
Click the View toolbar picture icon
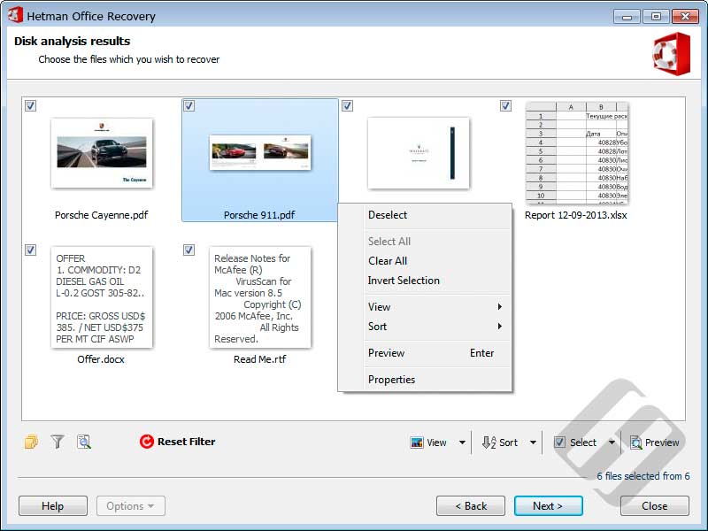417,442
